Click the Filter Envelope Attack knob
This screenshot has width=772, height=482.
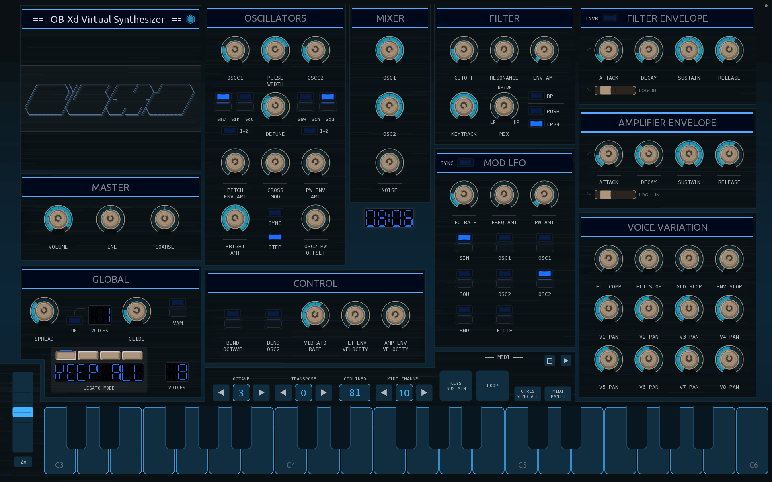click(609, 50)
